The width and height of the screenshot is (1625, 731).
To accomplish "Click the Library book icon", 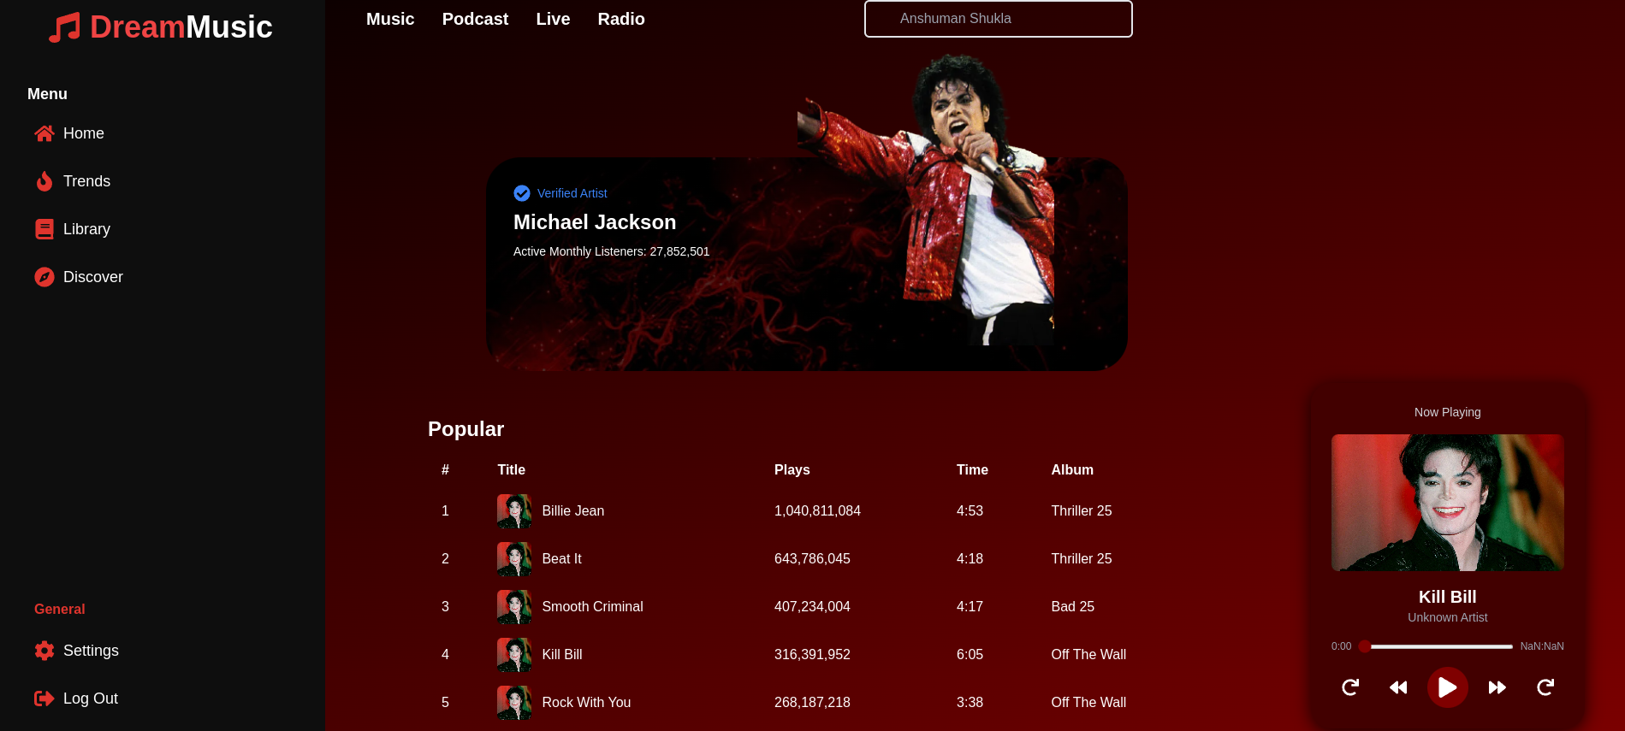I will click(44, 229).
